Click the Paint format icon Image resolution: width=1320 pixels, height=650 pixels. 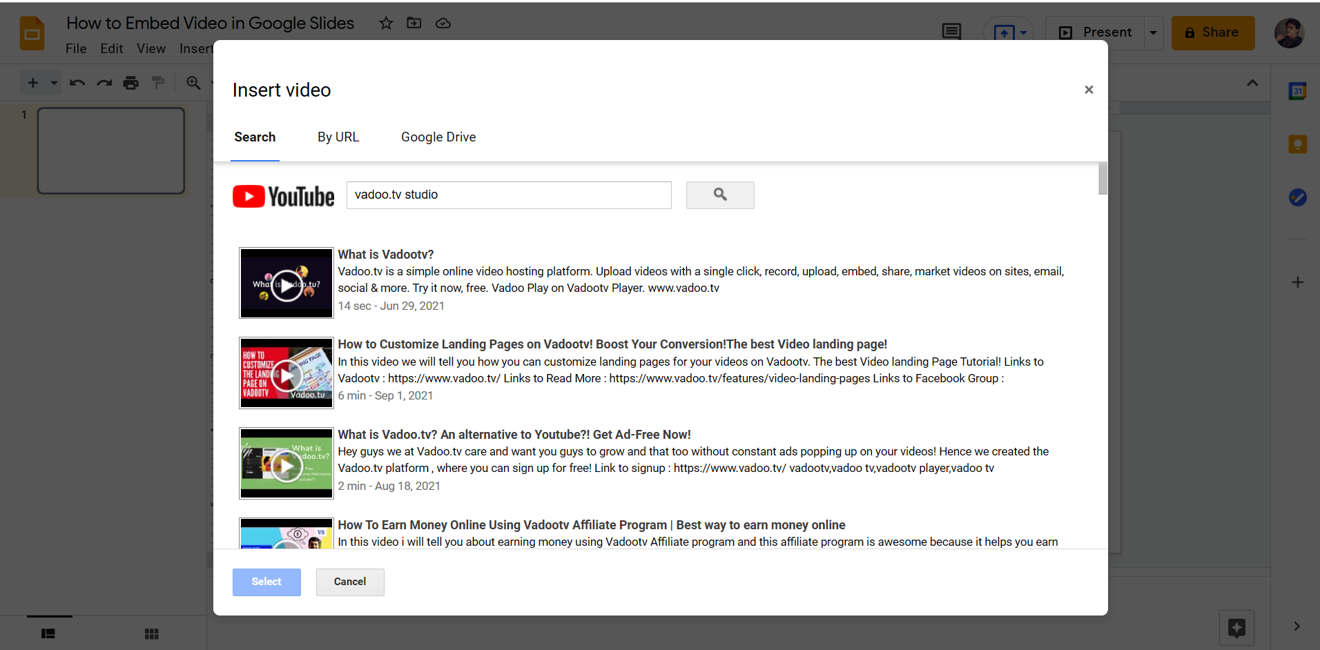pyautogui.click(x=158, y=83)
